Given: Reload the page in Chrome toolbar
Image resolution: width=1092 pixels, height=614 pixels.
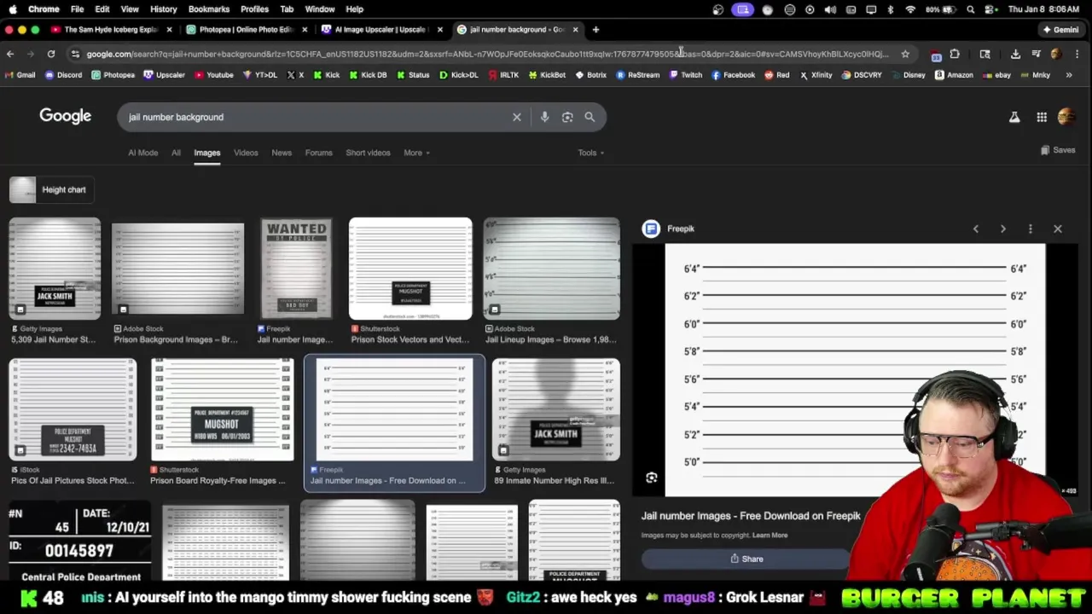Looking at the screenshot, I should (x=51, y=54).
